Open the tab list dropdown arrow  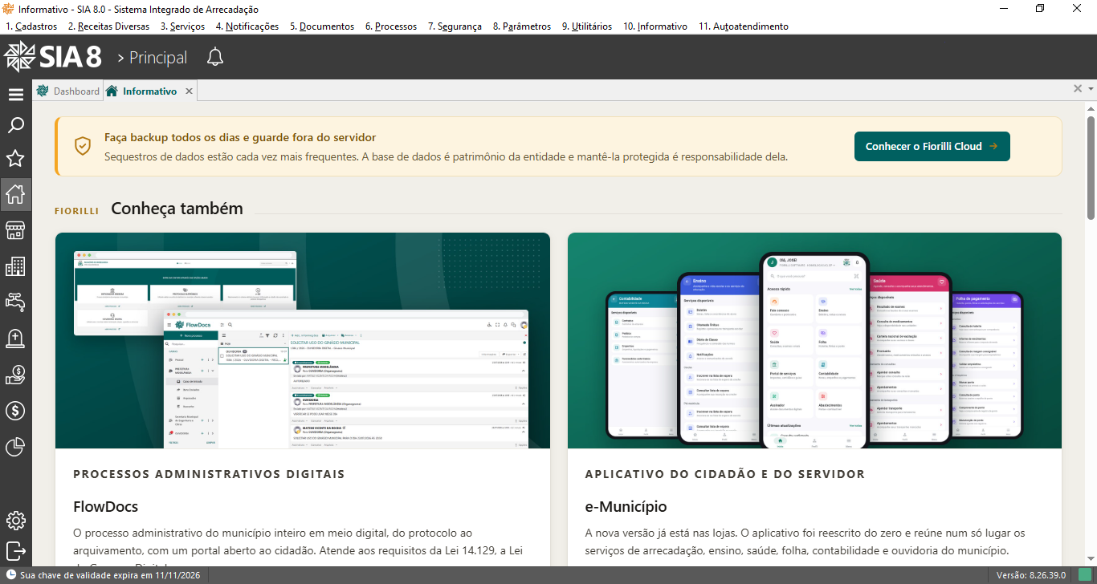[x=1091, y=89]
